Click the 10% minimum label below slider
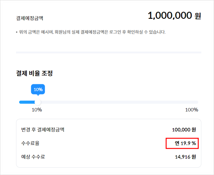The width and height of the screenshot is (214, 175). (x=37, y=110)
